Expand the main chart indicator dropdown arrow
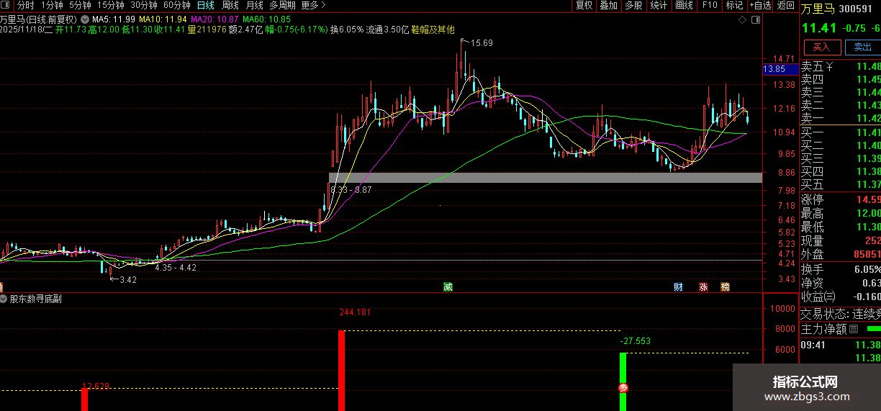Image resolution: width=881 pixels, height=411 pixels. point(86,19)
